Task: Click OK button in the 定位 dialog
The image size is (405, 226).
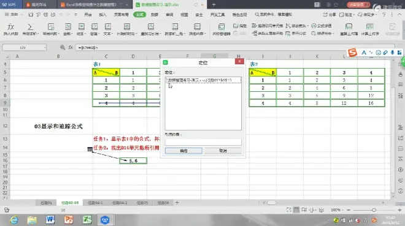Action: click(183, 151)
